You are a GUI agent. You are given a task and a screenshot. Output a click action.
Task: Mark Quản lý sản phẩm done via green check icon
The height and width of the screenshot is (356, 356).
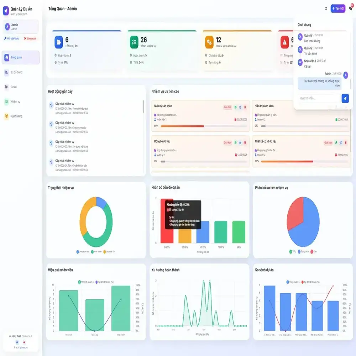point(235,108)
